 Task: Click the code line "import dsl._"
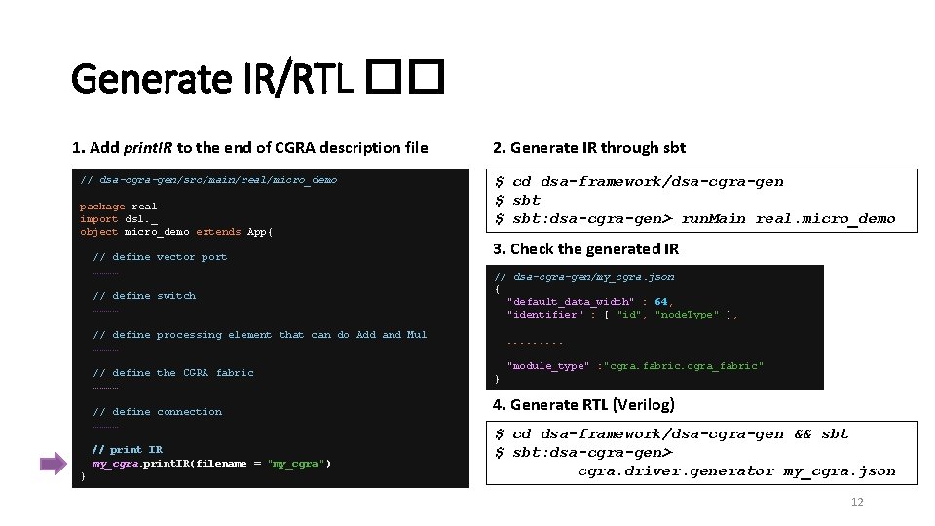[118, 219]
